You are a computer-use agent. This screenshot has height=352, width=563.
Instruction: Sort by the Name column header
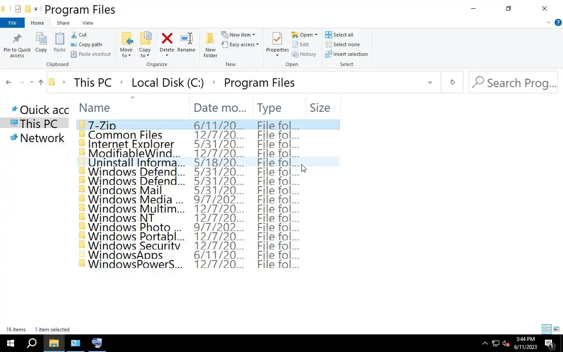tap(134, 108)
